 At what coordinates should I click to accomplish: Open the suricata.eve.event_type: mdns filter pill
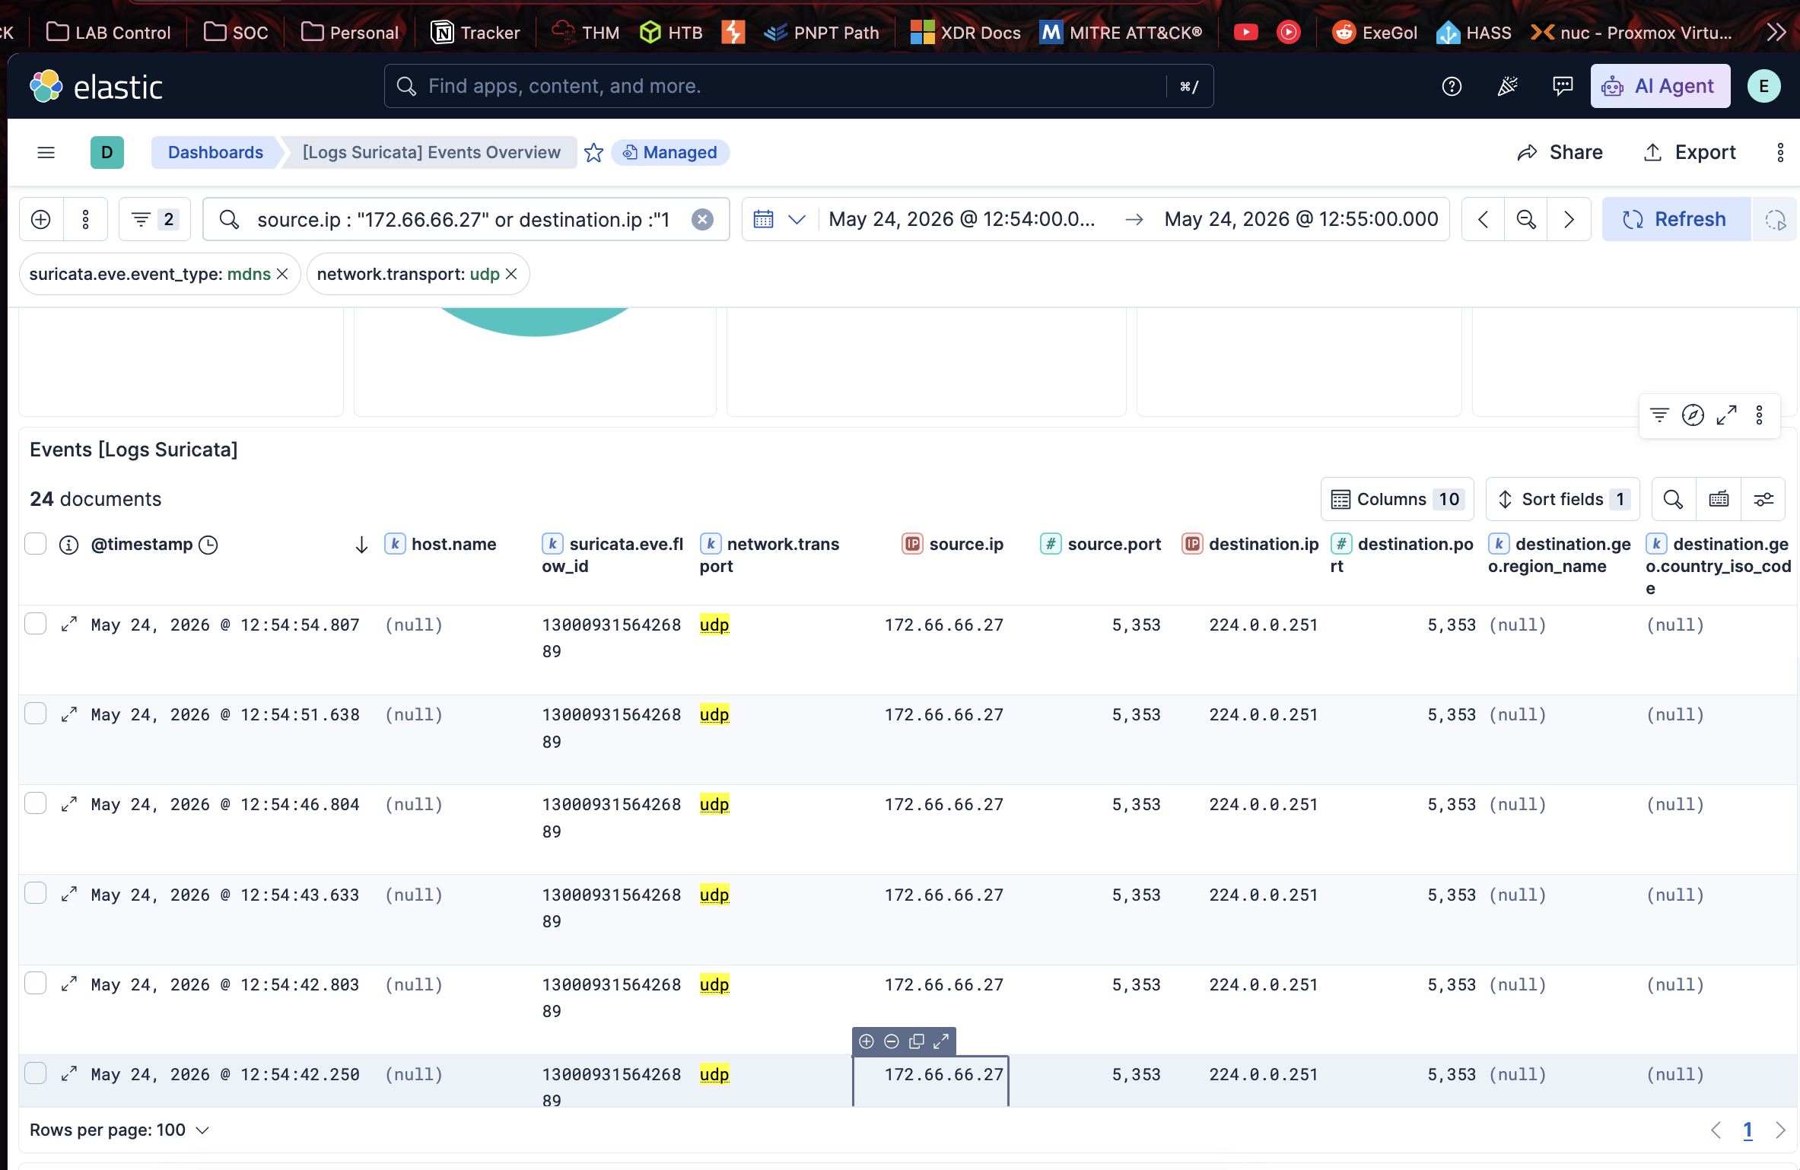coord(150,274)
